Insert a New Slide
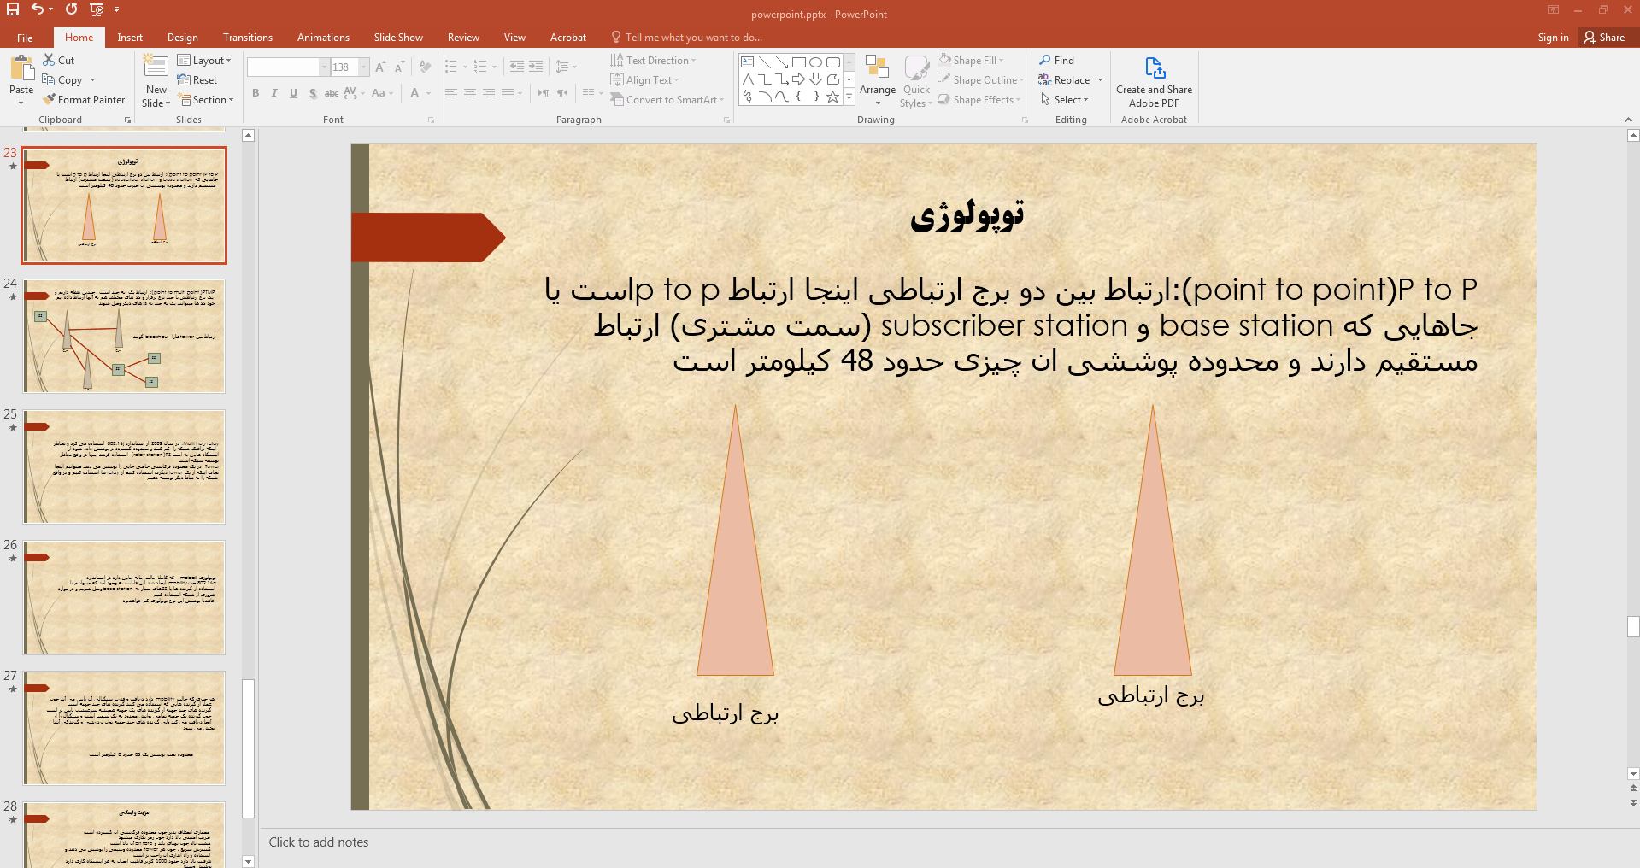The height and width of the screenshot is (868, 1640). pyautogui.click(x=156, y=81)
